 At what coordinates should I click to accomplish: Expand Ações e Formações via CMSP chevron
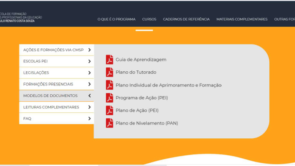(x=89, y=50)
